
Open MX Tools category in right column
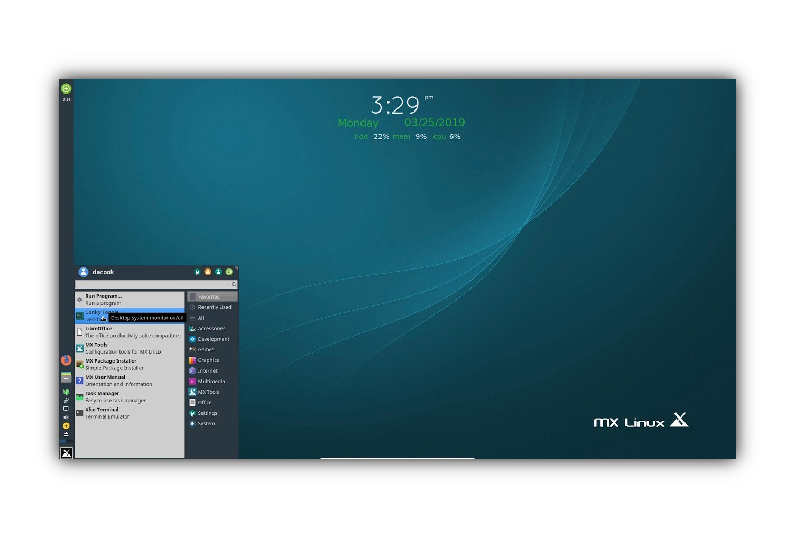pyautogui.click(x=212, y=392)
